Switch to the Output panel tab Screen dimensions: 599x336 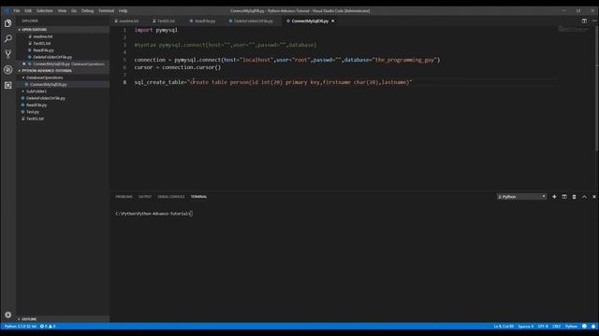coord(145,197)
